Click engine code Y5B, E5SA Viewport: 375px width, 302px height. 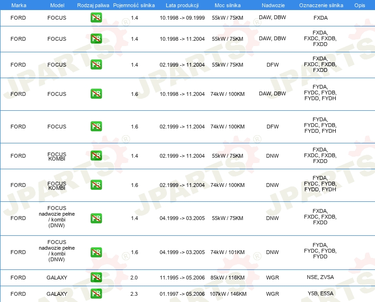pyautogui.click(x=320, y=293)
